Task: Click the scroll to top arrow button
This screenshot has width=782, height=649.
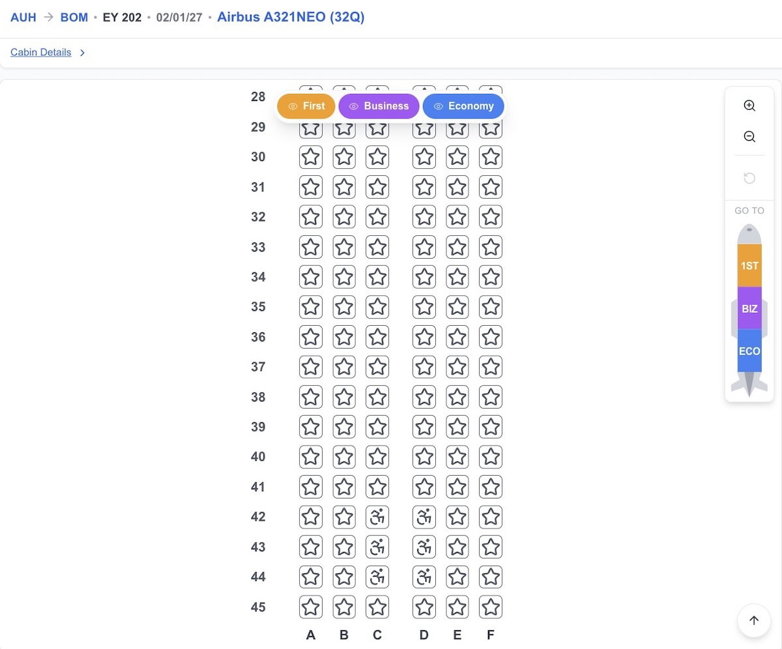Action: (754, 620)
